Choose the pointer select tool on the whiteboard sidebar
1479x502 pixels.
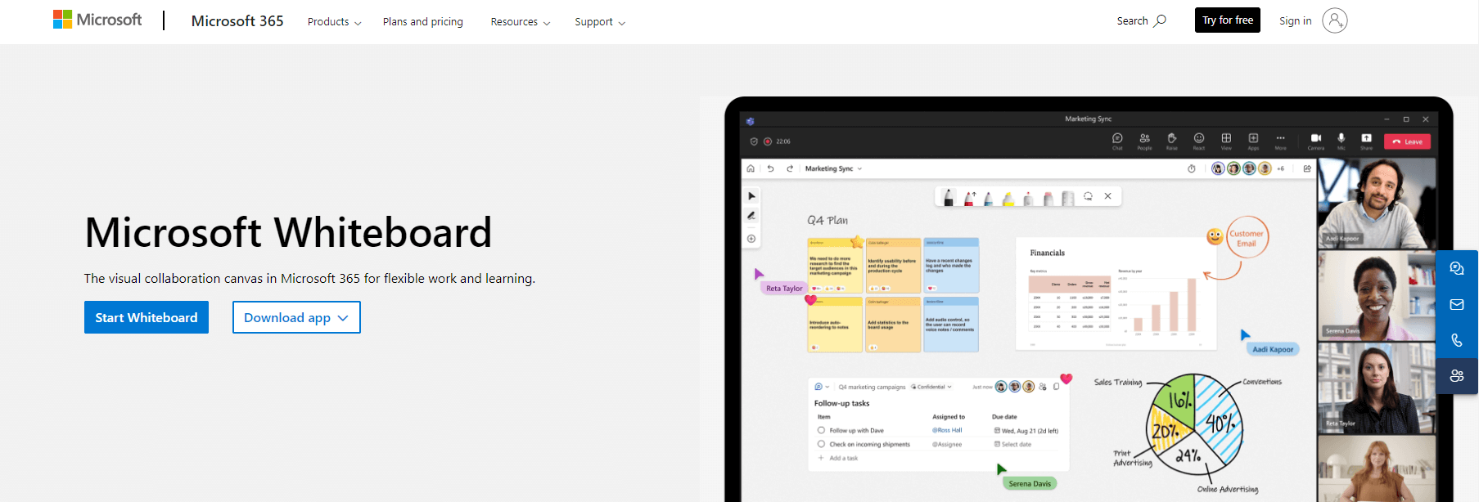(751, 196)
